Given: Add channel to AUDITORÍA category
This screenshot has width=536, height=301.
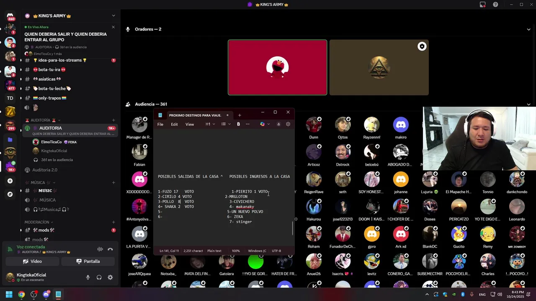Looking at the screenshot, I should pos(113,120).
